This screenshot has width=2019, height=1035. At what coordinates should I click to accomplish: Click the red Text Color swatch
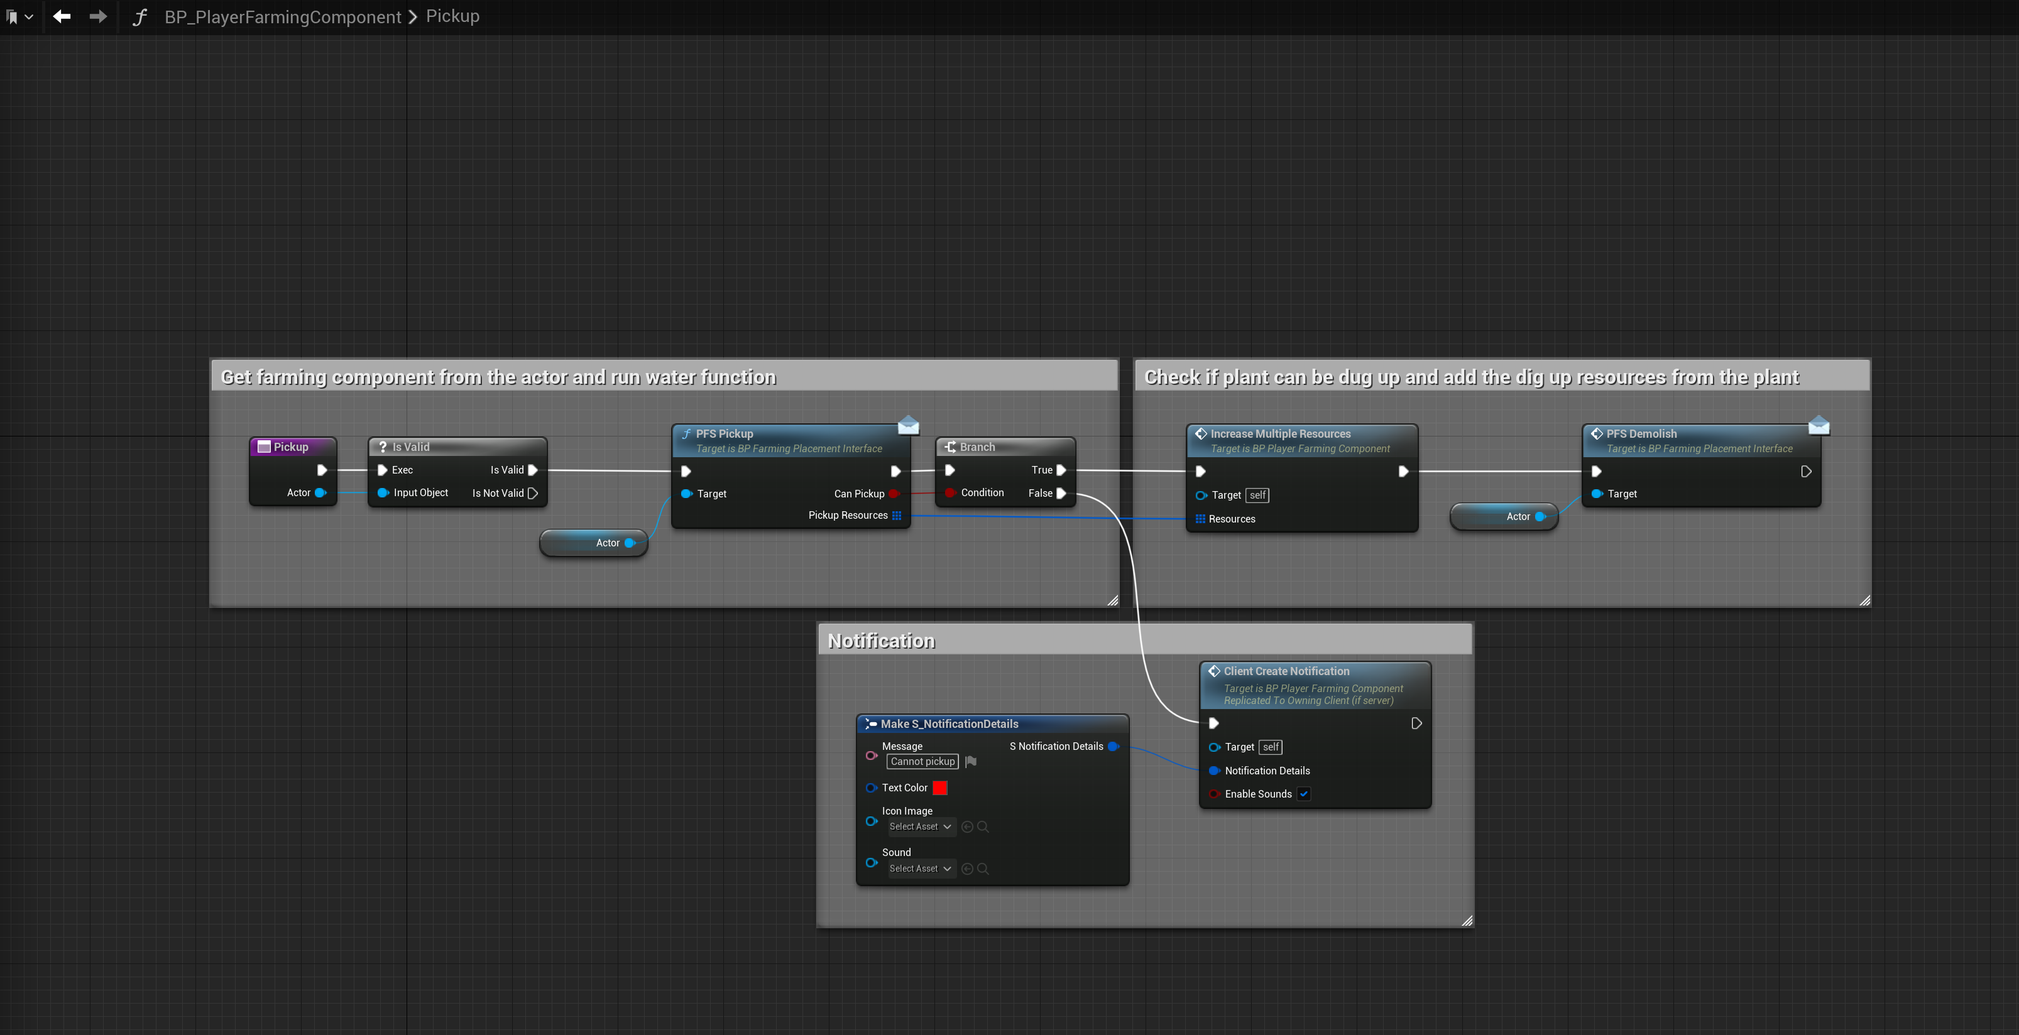coord(939,788)
